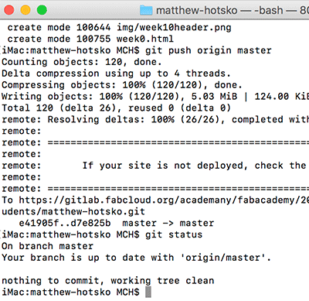Click the nothing to commit message line

pos(108,281)
